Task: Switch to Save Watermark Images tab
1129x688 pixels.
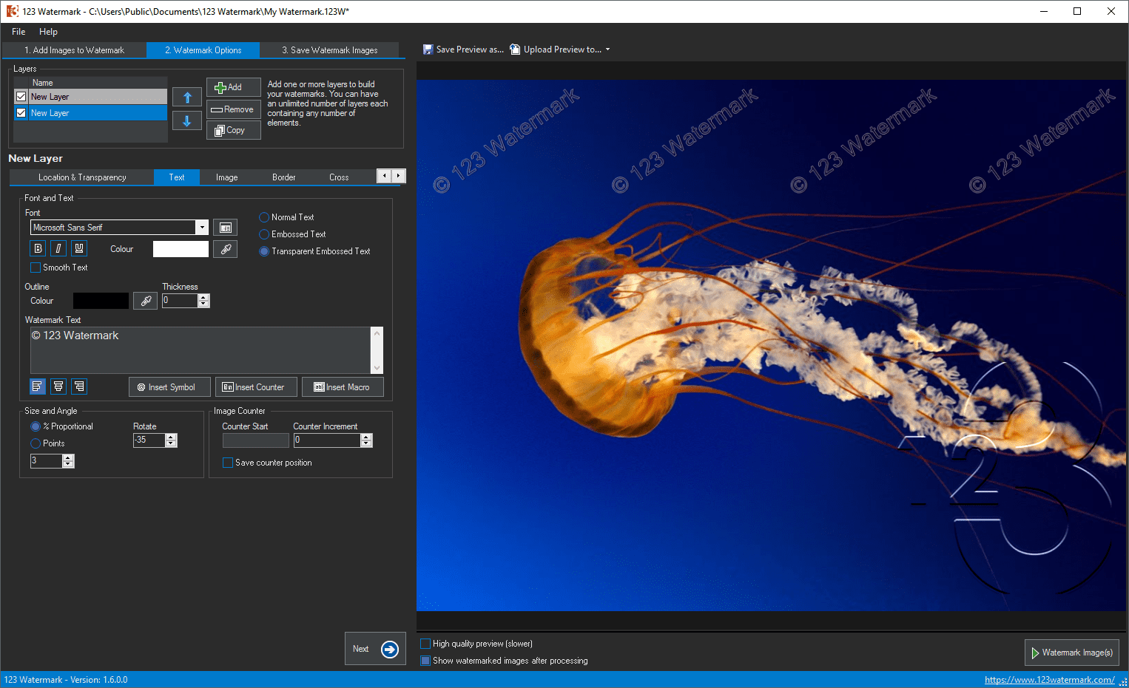Action: (329, 50)
